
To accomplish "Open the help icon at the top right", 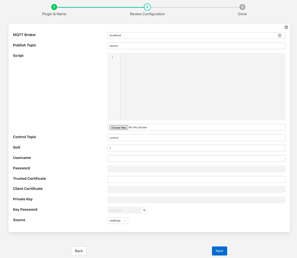I will click(x=286, y=27).
